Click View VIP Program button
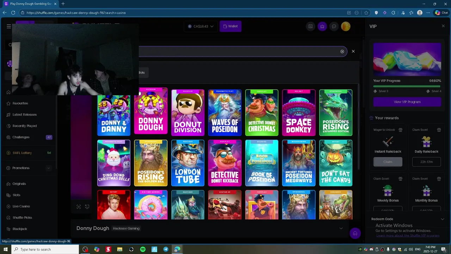The image size is (451, 254). [407, 102]
